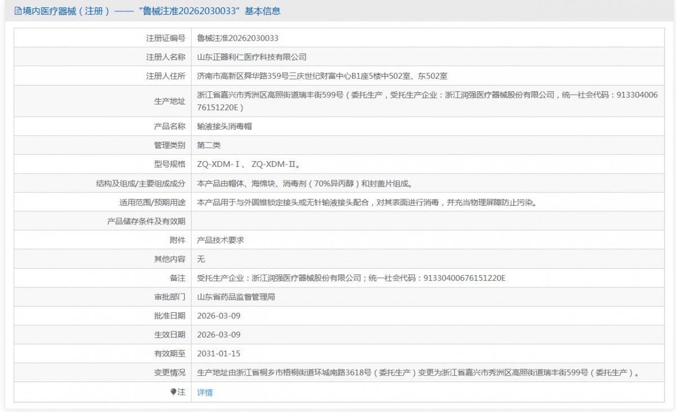Click the document icon beside the page title
676x412 pixels.
click(x=17, y=11)
